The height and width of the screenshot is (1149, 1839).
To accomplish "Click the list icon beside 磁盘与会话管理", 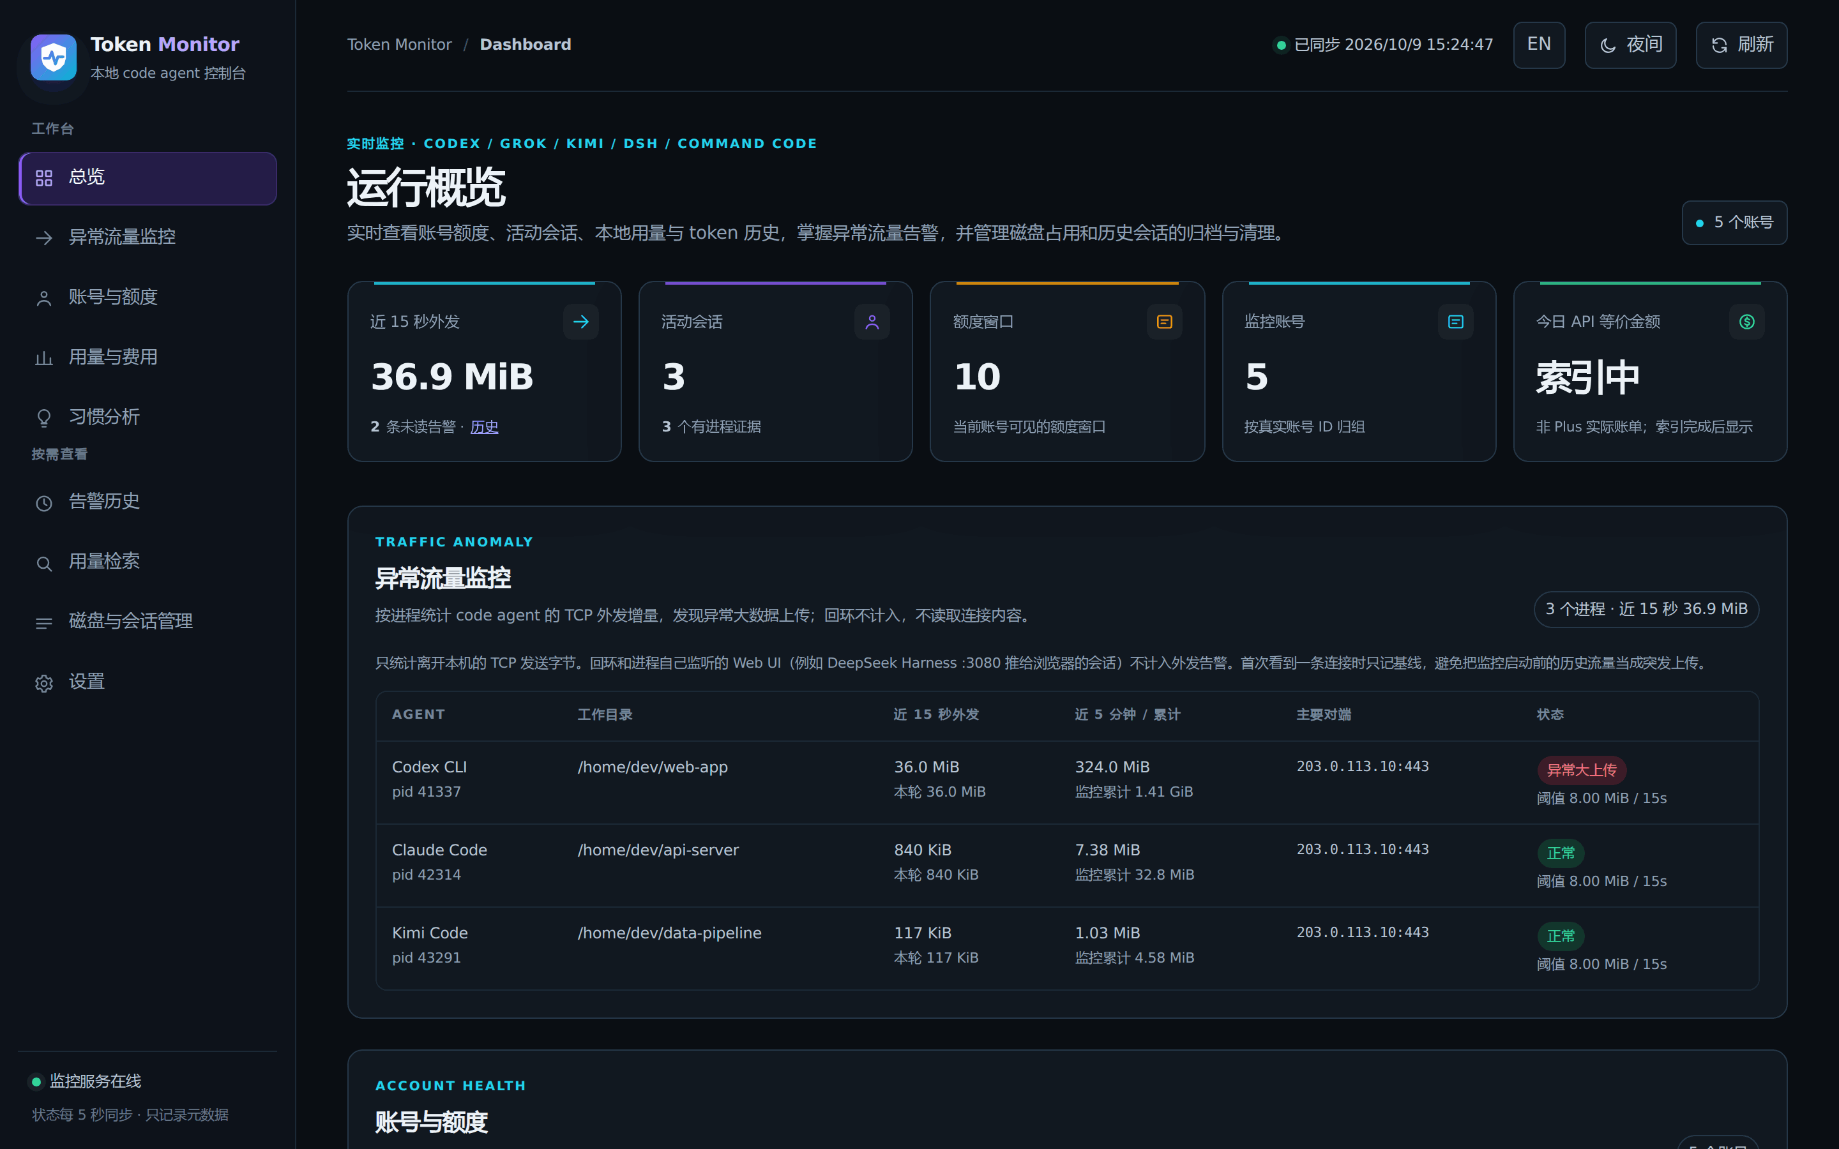I will 44,623.
